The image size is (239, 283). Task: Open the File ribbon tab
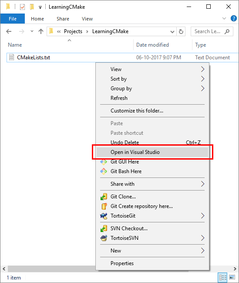[13, 19]
